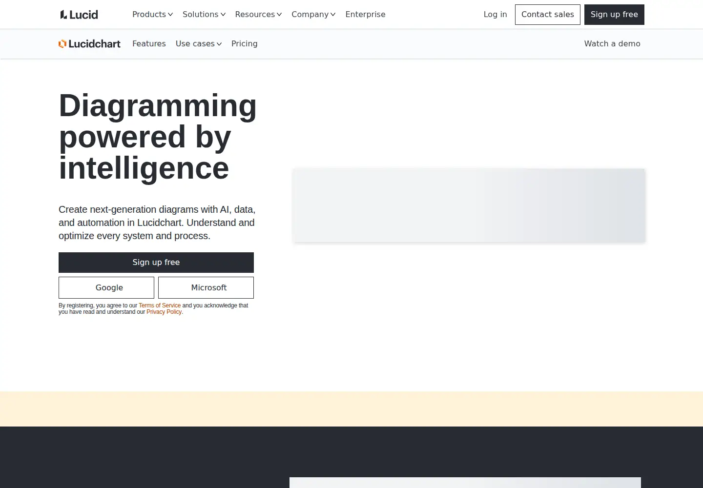
Task: Open the Privacy Policy link
Action: (164, 312)
